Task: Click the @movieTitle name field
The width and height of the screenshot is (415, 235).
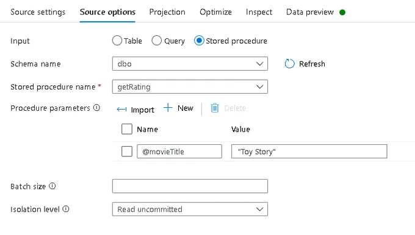Action: point(179,152)
